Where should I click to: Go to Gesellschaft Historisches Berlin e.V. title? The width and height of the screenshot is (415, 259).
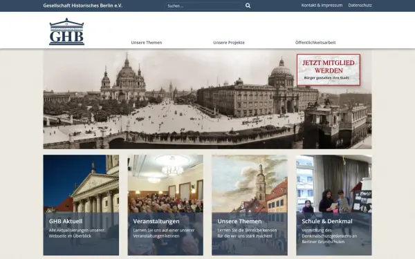point(83,6)
